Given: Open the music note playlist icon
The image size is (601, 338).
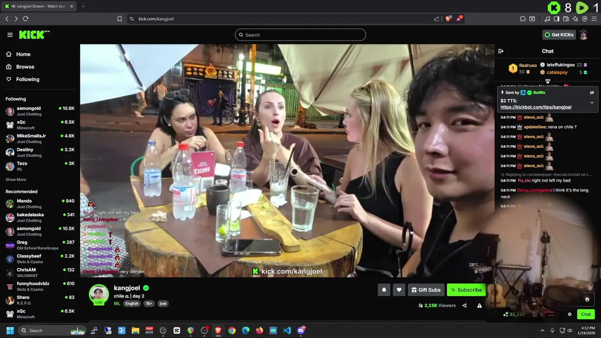Looking at the screenshot, I should tap(547, 19).
